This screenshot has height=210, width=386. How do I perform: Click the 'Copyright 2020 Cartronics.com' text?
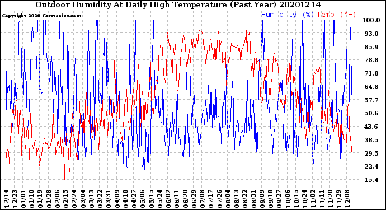(41, 16)
